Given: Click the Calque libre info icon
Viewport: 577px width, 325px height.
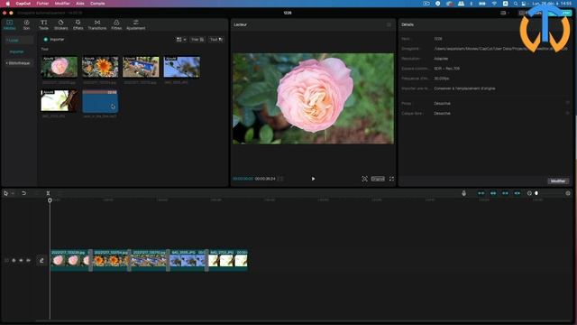Looking at the screenshot, I should tap(567, 113).
